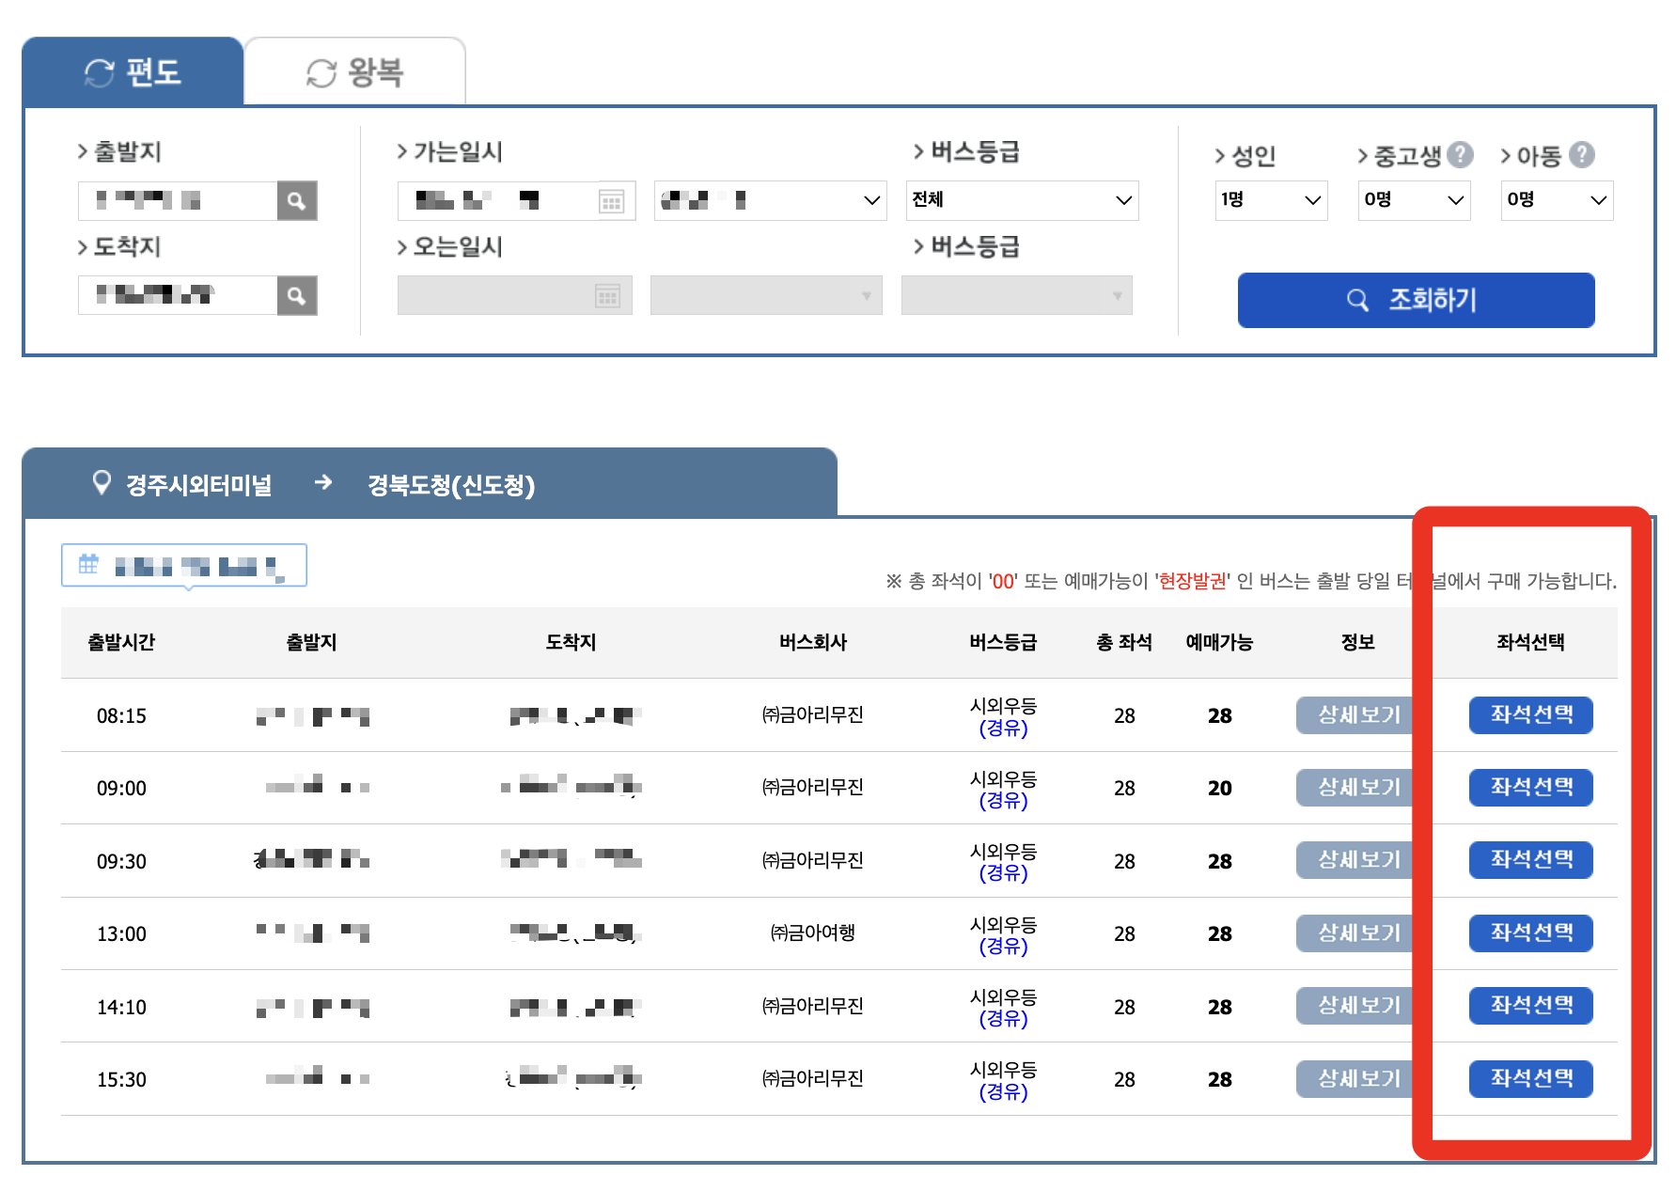Switch to the 왕복 round-trip tab
This screenshot has height=1191, width=1676.
pyautogui.click(x=355, y=71)
